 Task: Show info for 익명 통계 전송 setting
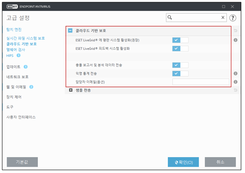pos(235,74)
